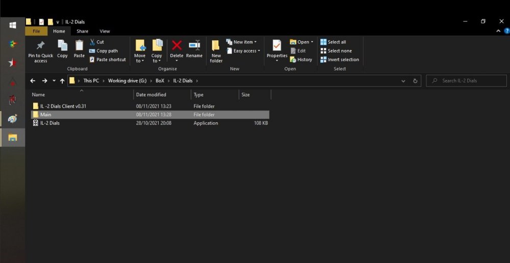This screenshot has width=510, height=263.
Task: Open the File menu tab
Action: [36, 31]
